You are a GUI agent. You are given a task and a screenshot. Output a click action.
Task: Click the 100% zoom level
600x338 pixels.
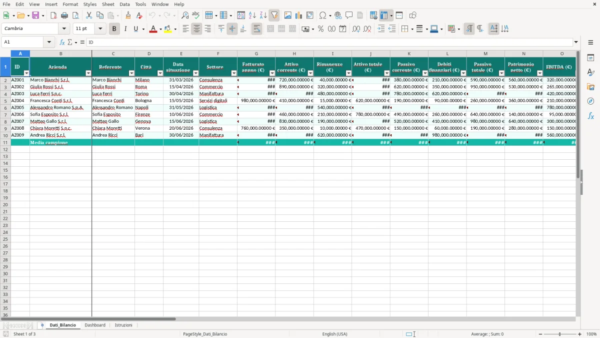(591, 334)
